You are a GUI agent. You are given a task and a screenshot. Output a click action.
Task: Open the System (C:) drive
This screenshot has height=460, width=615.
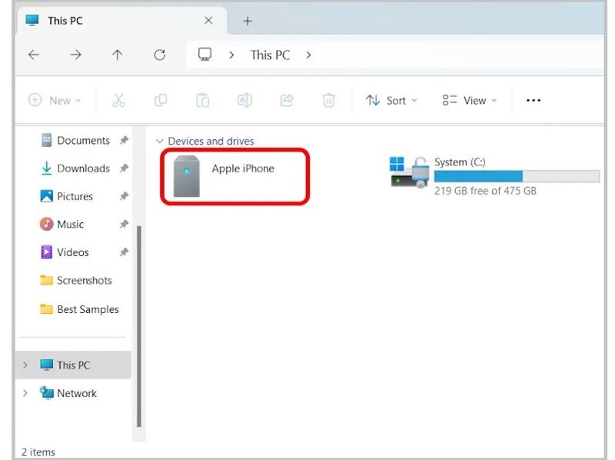click(x=494, y=176)
